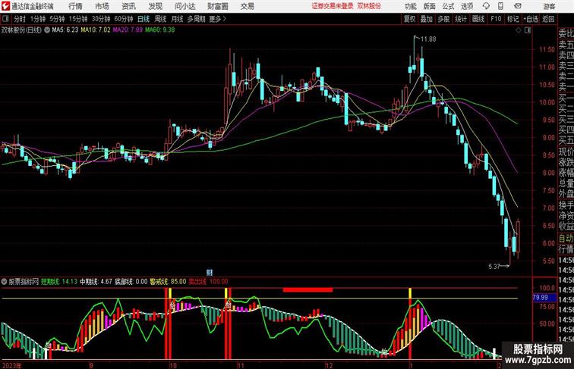Click the MA20: 7.99 value
The image size is (574, 369).
point(128,30)
